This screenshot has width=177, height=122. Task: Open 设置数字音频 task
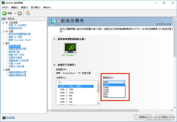pyautogui.click(x=15, y=58)
